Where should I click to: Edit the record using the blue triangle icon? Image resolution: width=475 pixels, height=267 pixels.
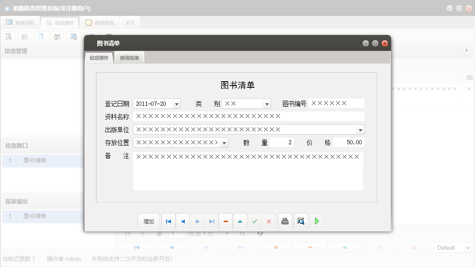(240, 221)
